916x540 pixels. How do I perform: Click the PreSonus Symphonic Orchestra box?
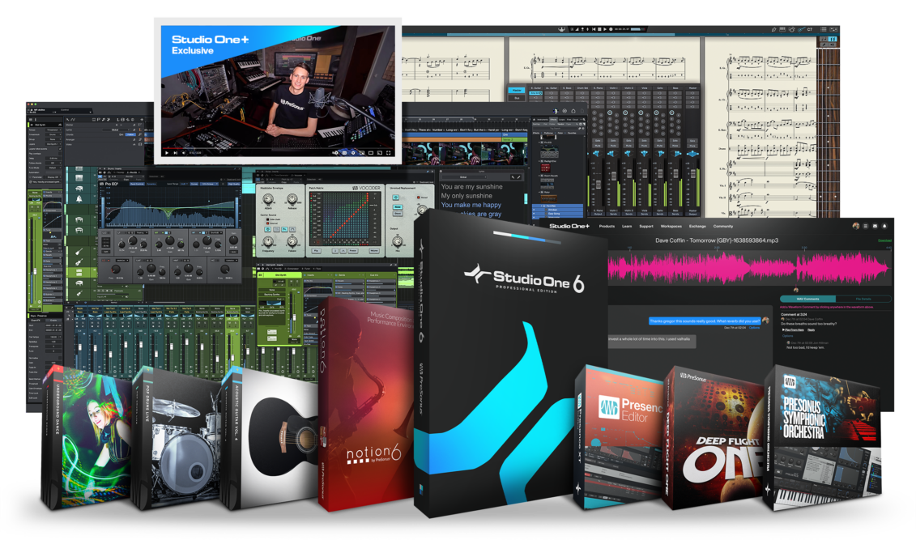823,438
